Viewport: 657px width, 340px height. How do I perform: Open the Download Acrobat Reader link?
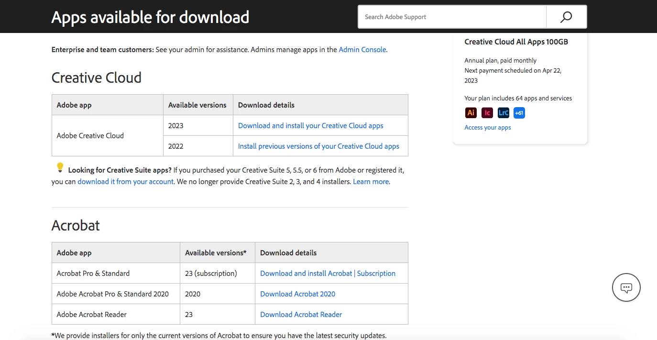point(301,314)
